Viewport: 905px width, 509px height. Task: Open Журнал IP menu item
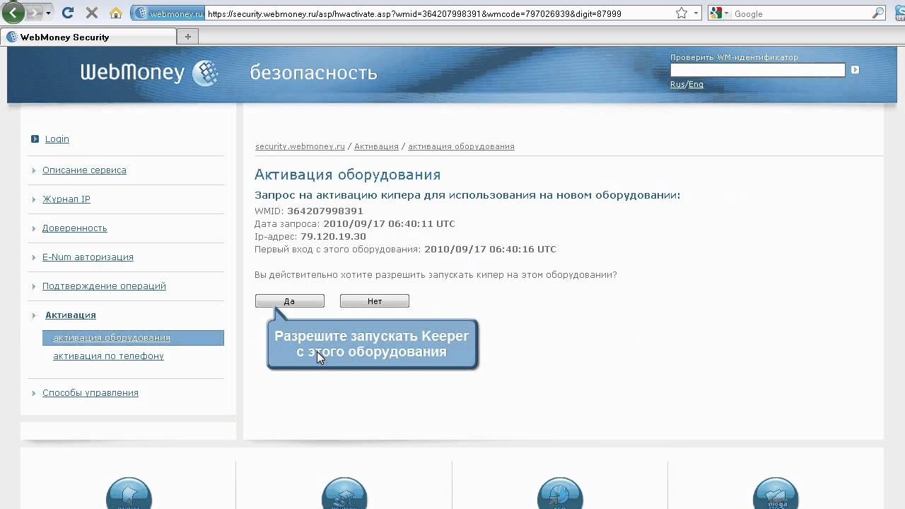click(66, 199)
